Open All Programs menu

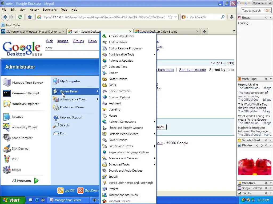25,181
